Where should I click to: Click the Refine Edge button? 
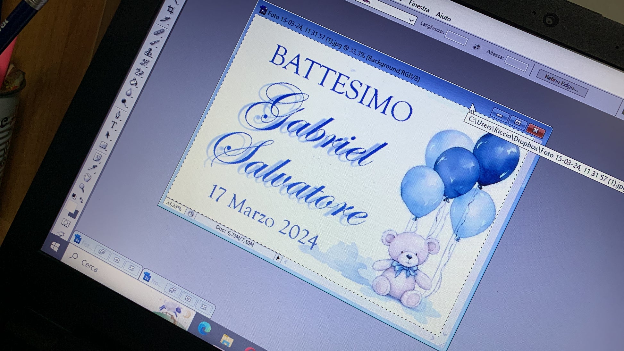pyautogui.click(x=561, y=83)
